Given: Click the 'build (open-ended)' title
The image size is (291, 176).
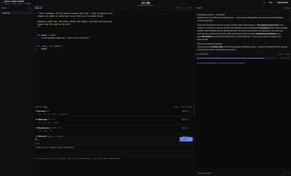Looking at the screenshot, I should tap(14, 1).
